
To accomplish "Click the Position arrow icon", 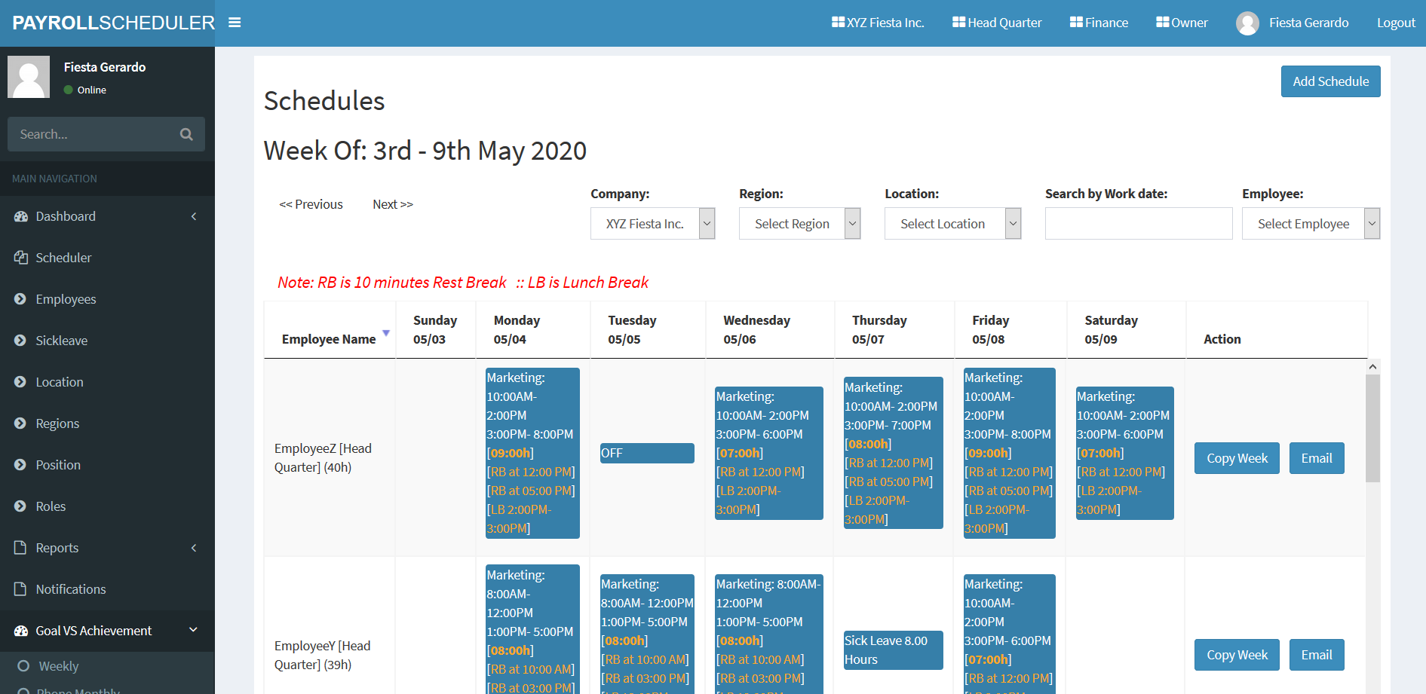I will coord(20,465).
